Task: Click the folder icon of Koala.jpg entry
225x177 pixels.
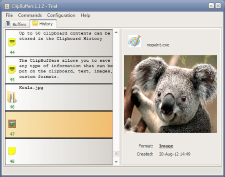Action: point(12,97)
